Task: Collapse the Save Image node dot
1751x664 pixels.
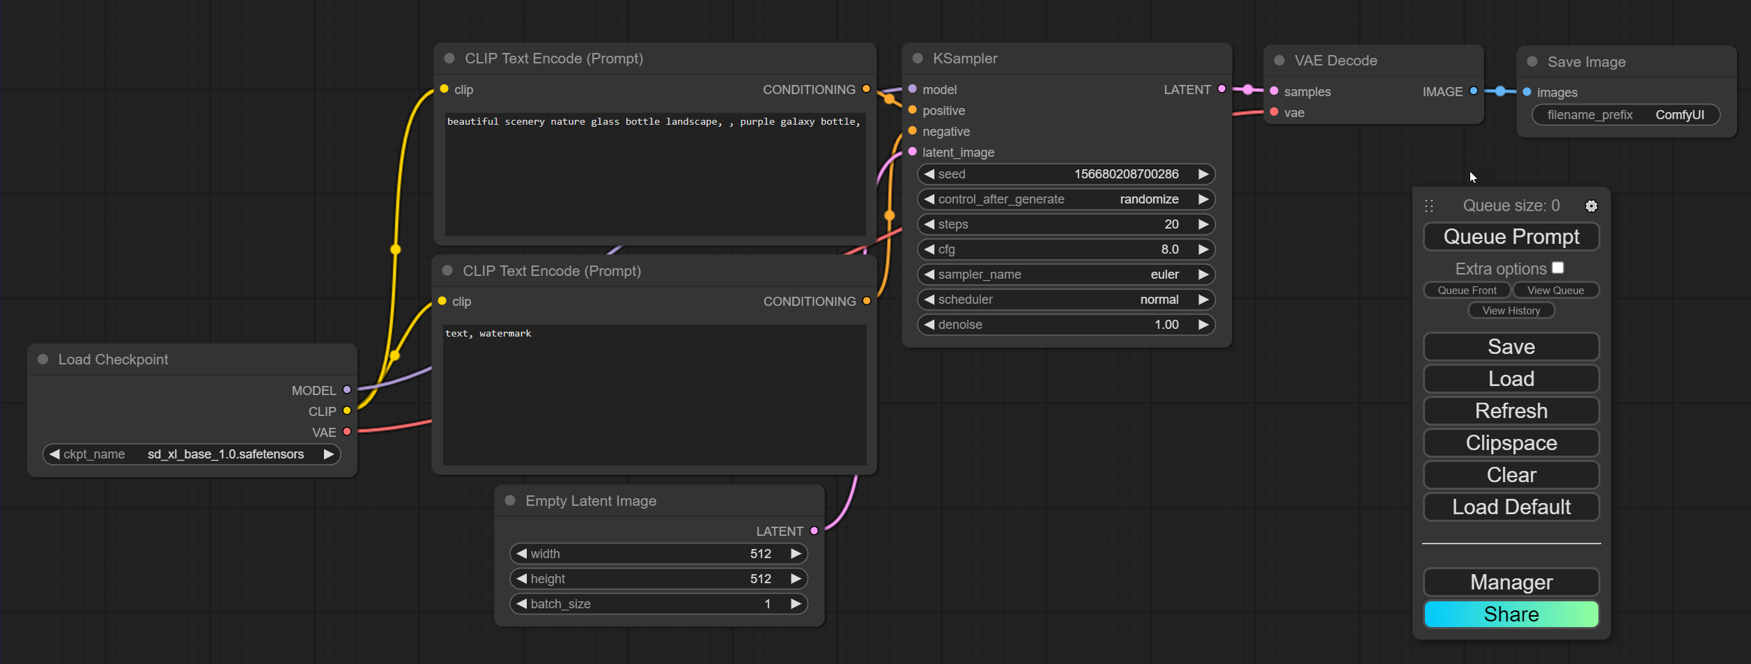Action: (x=1532, y=62)
